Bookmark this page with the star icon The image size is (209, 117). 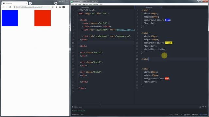[x=52, y=7]
